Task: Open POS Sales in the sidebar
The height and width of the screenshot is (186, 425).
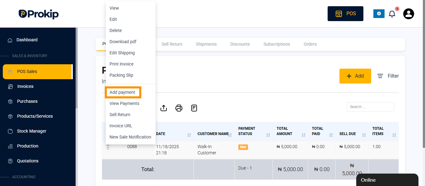Action: 38,71
